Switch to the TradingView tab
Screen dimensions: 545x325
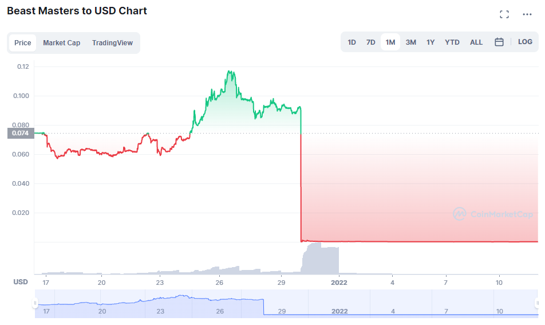(112, 43)
